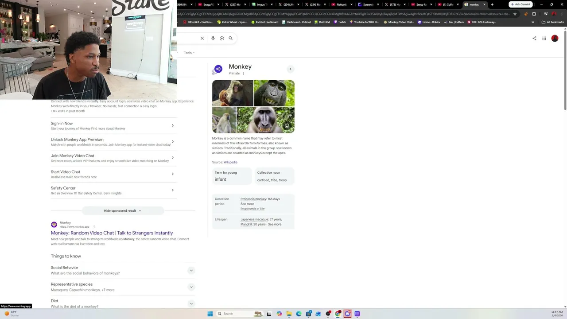Open the Start Video Chat arrow
The width and height of the screenshot is (567, 319).
(173, 174)
